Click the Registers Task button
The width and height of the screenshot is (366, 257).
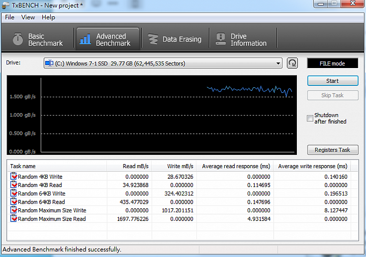pos(332,150)
